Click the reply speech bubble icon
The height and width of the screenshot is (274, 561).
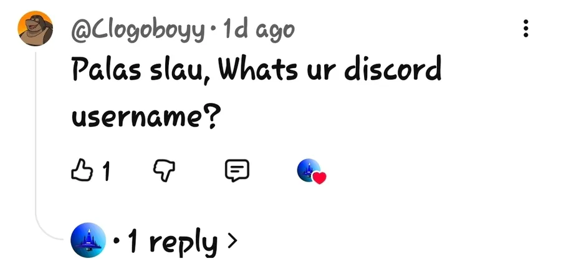tap(237, 170)
